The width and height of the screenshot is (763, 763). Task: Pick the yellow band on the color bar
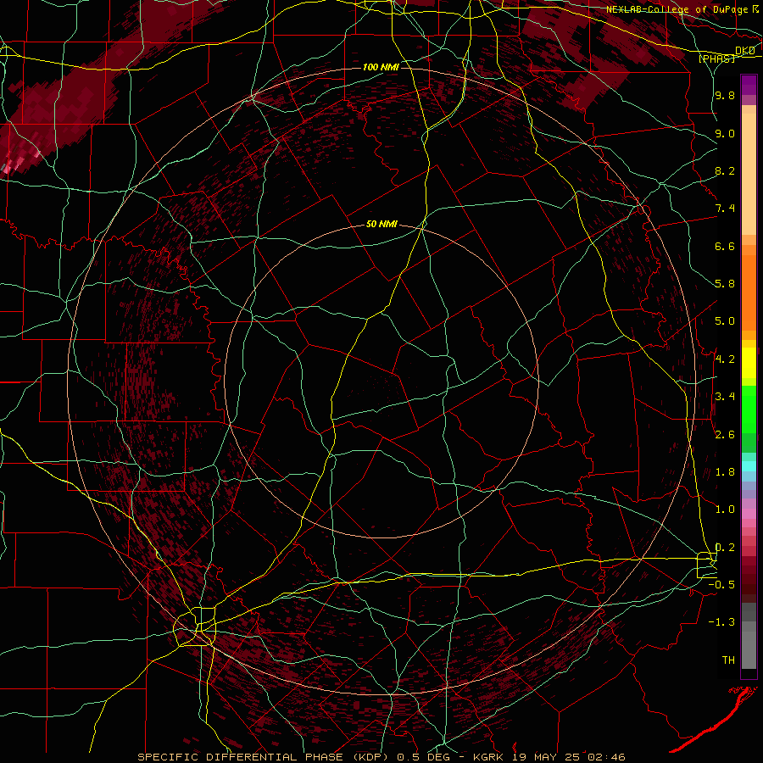point(749,363)
